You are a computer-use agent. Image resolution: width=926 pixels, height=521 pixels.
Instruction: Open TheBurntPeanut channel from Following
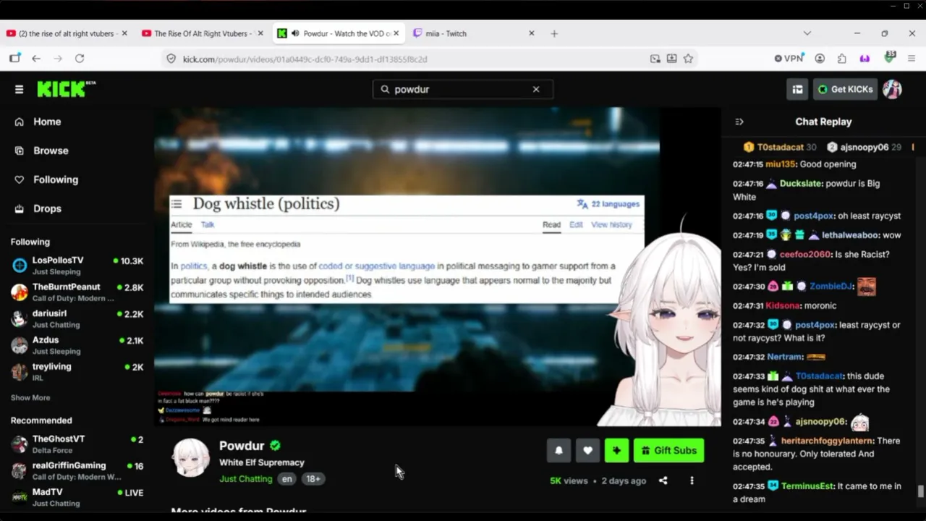pos(77,292)
